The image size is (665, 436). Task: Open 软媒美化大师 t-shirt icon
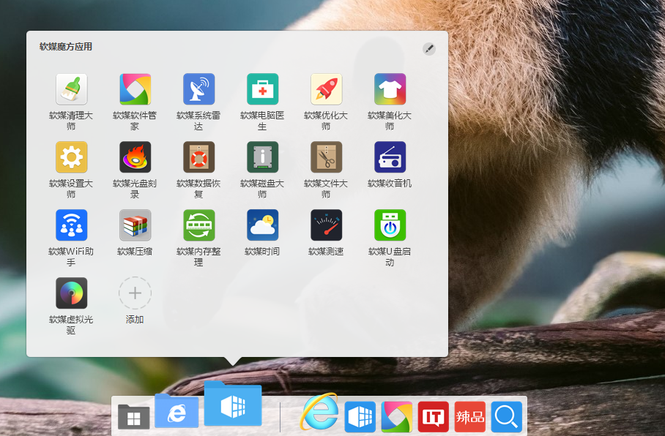390,89
